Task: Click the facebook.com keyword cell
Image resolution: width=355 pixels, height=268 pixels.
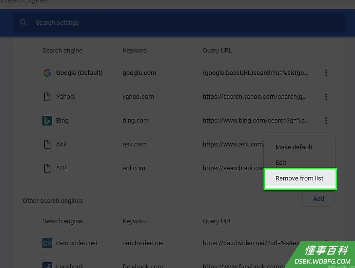Action: coord(142,266)
